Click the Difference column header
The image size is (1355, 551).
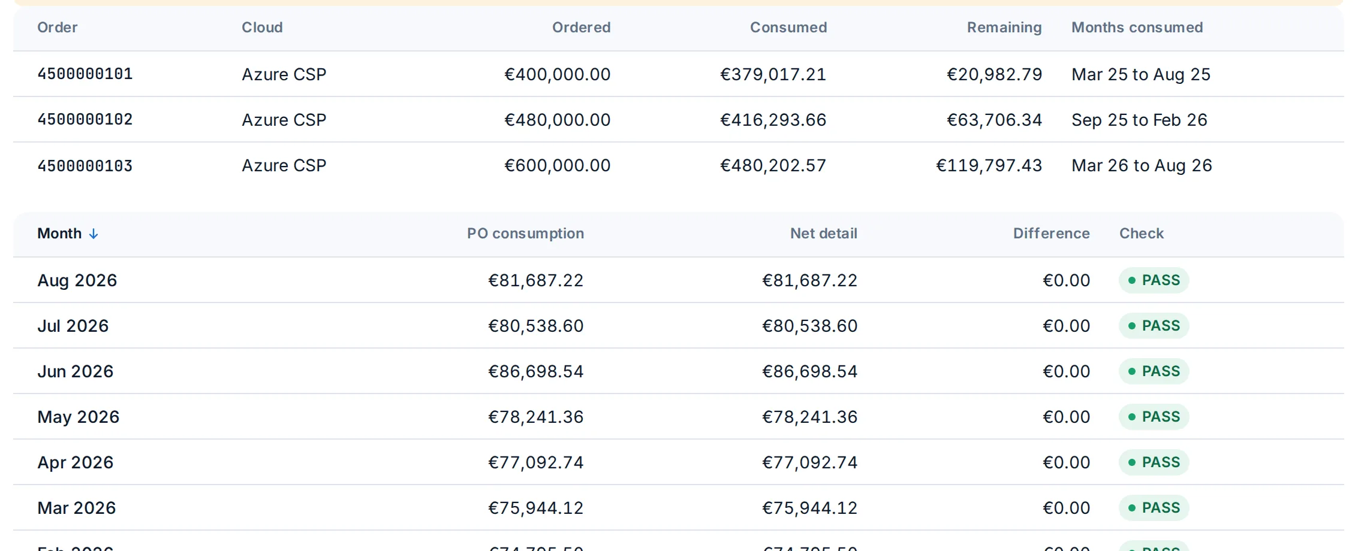coord(1051,234)
